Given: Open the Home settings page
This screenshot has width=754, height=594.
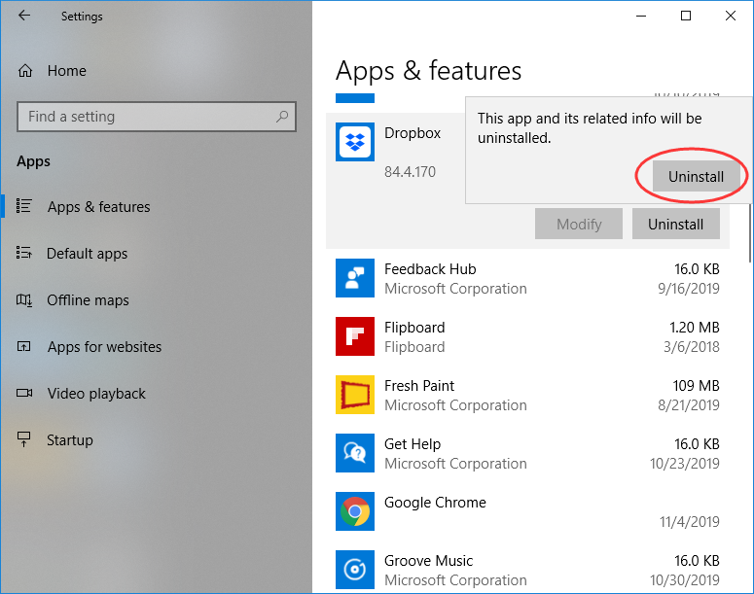Looking at the screenshot, I should (x=67, y=71).
